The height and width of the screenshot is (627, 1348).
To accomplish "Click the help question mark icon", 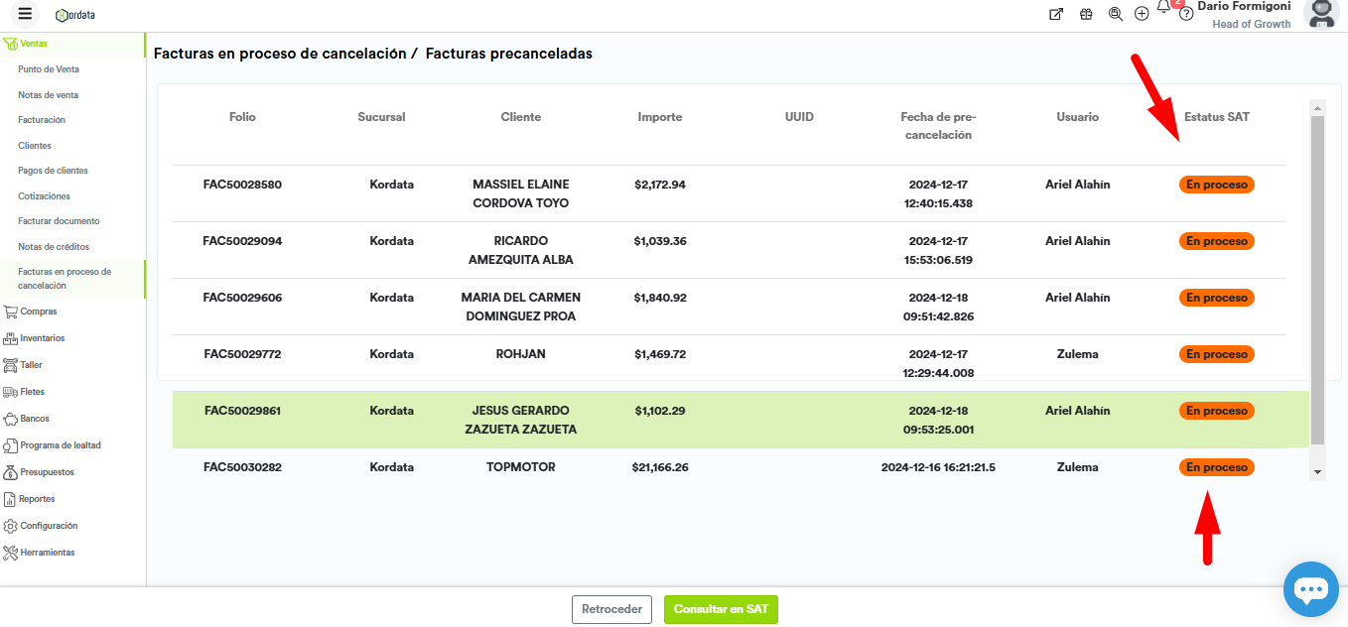I will pyautogui.click(x=1185, y=15).
